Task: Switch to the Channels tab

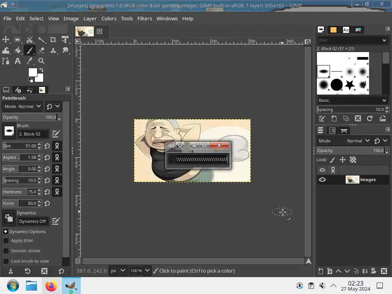Action: [x=332, y=131]
